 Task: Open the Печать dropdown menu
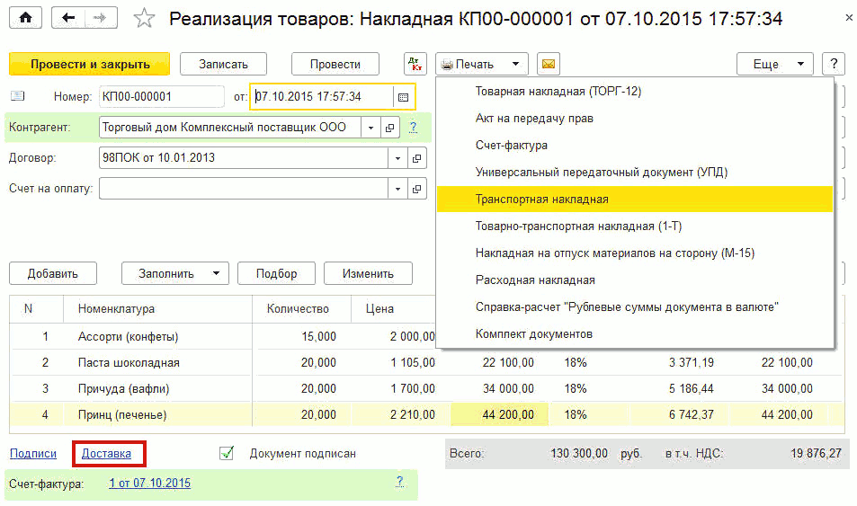click(x=481, y=64)
